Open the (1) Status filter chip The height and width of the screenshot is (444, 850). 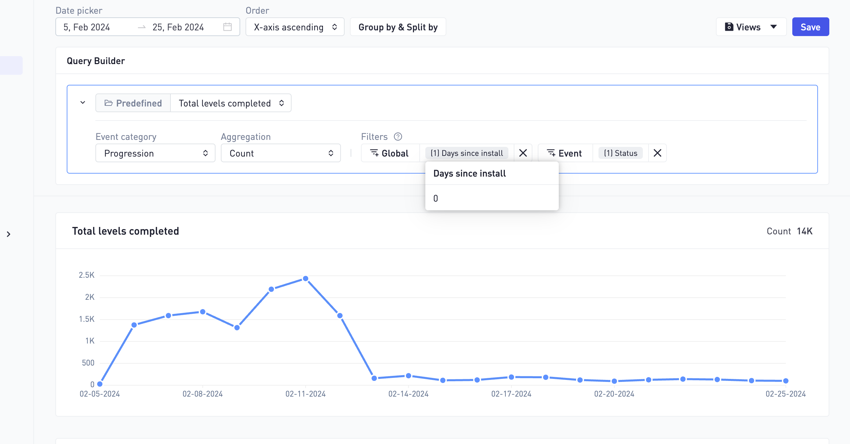(620, 153)
